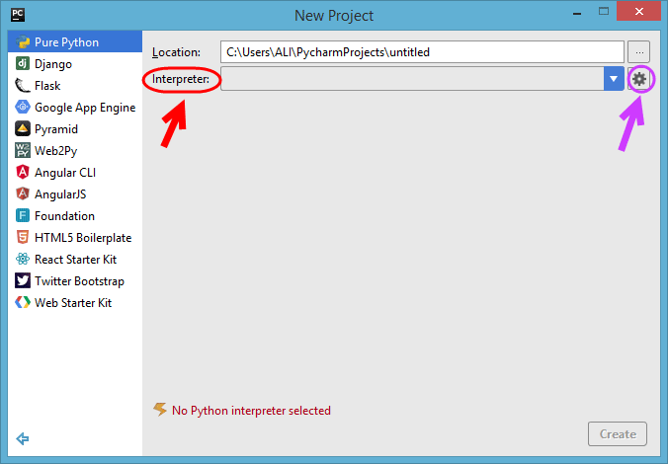Click the Interpreter: label
Image resolution: width=668 pixels, height=464 pixels.
coord(181,79)
